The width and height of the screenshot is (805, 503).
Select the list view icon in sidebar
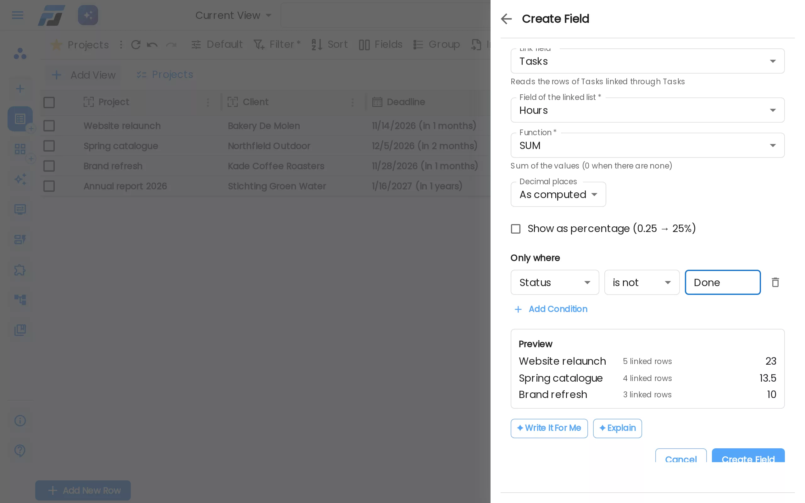click(x=20, y=119)
